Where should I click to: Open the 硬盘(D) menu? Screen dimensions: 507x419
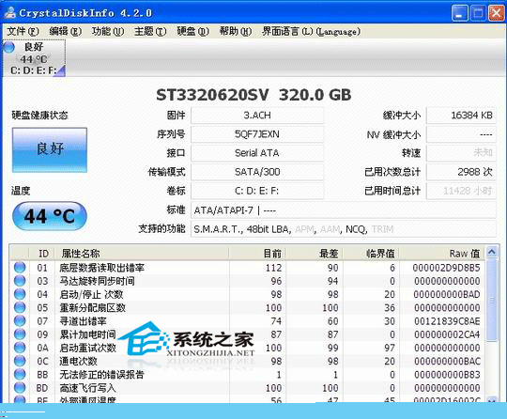(193, 31)
